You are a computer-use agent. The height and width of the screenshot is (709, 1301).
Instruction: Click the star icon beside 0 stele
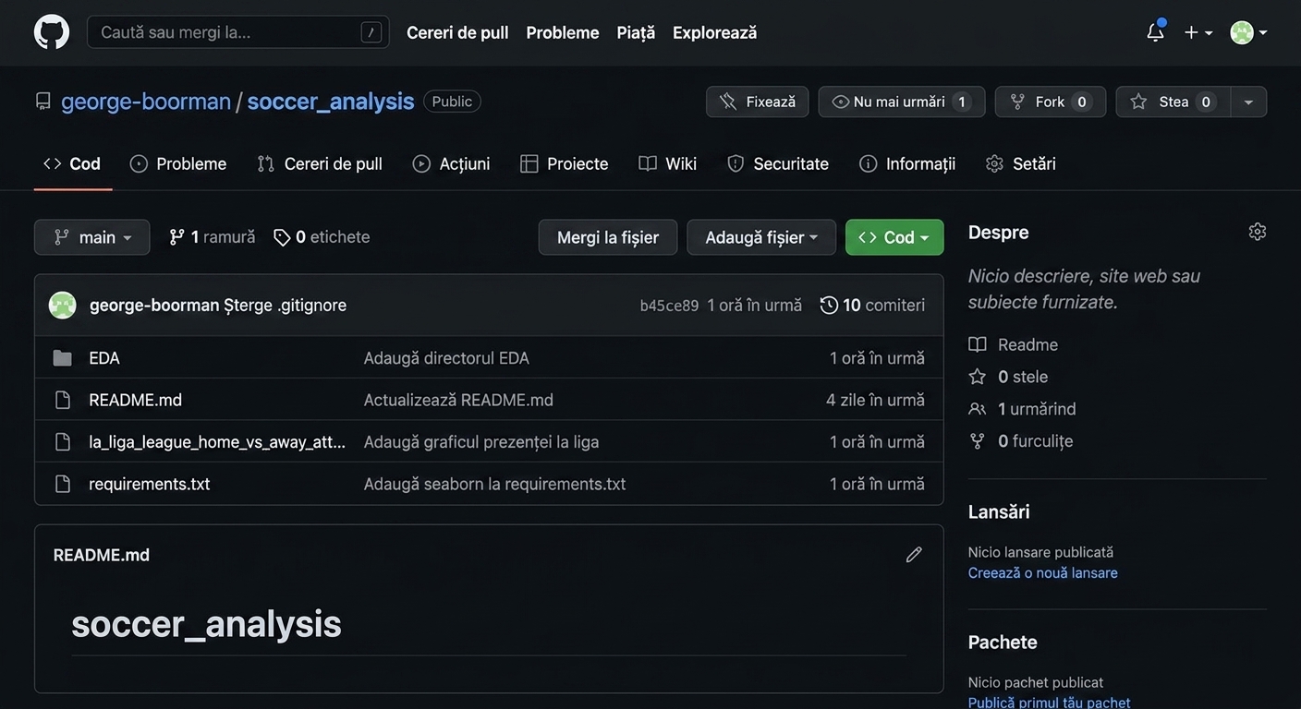pyautogui.click(x=978, y=377)
